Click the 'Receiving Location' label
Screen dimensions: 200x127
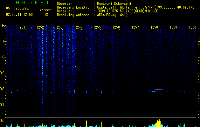[x=74, y=7]
